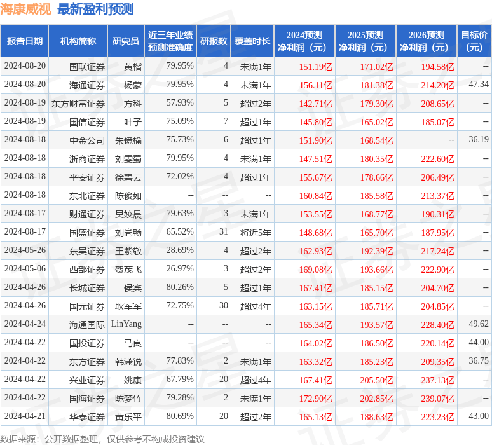
Task: Select the 机构简称 column header
Action: [x=78, y=41]
